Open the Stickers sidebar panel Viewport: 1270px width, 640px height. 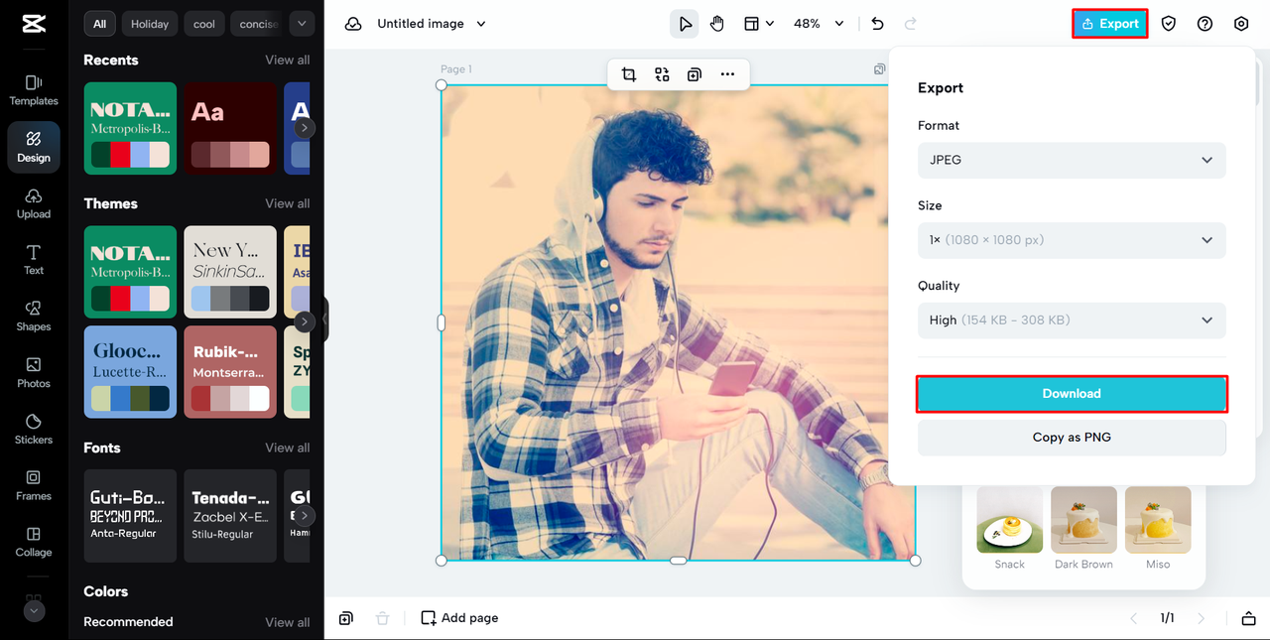point(34,430)
